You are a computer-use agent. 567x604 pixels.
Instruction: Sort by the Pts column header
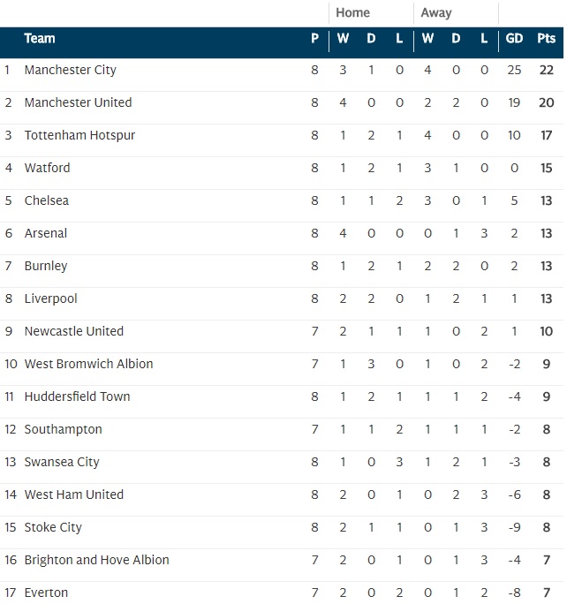(x=546, y=39)
